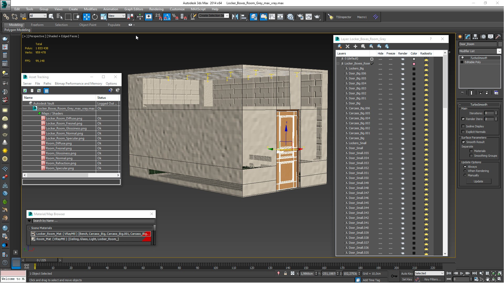Viewport: 504px width, 283px height.
Task: Open Curve Editor toolbar icon
Action: coord(272,17)
